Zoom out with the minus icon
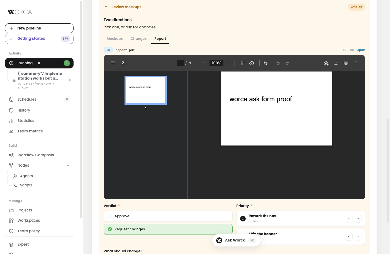The height and width of the screenshot is (254, 390). pos(204,63)
